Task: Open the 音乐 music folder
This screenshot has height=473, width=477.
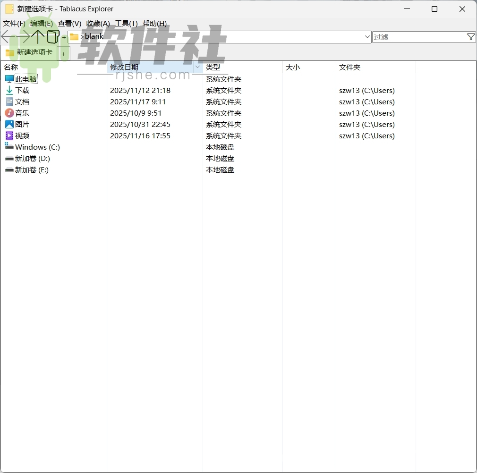Action: click(x=22, y=113)
